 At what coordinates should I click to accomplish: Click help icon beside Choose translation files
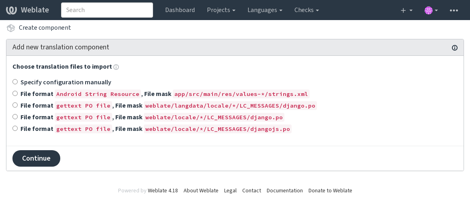click(x=116, y=67)
